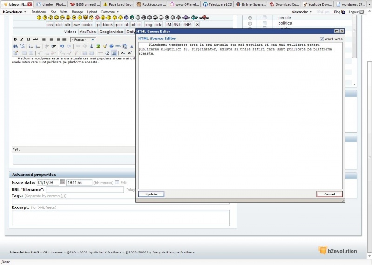Click the code quicktag button
Viewport: 372px width, 265px height.
tap(87, 25)
